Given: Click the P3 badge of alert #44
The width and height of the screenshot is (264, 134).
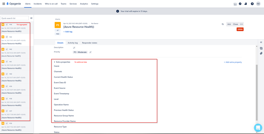Looking at the screenshot, I should 3,25.
